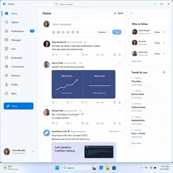Open the #TinyWins trend
173x173 pixels.
[136, 82]
